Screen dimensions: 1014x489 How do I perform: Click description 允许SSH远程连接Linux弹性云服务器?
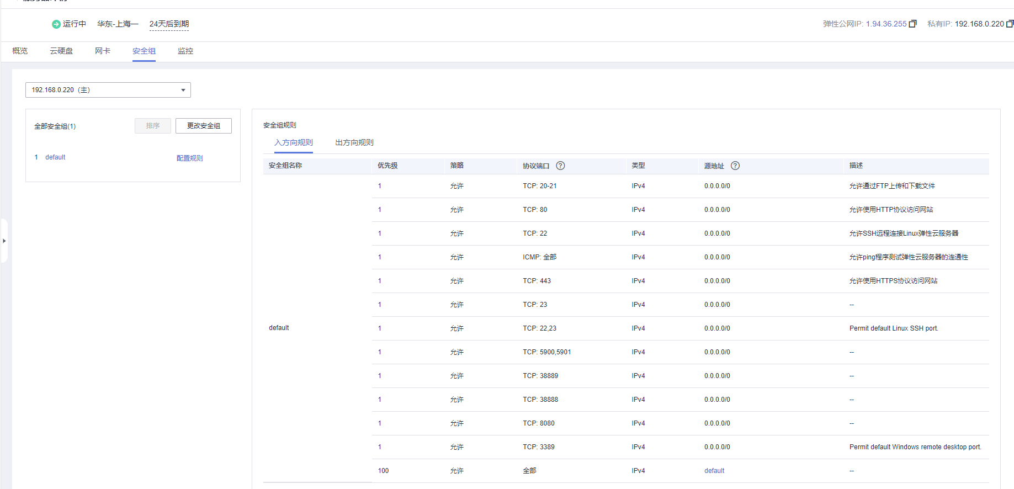coord(904,233)
